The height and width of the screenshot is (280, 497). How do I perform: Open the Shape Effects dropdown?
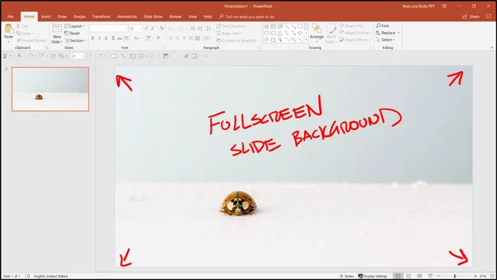click(354, 40)
